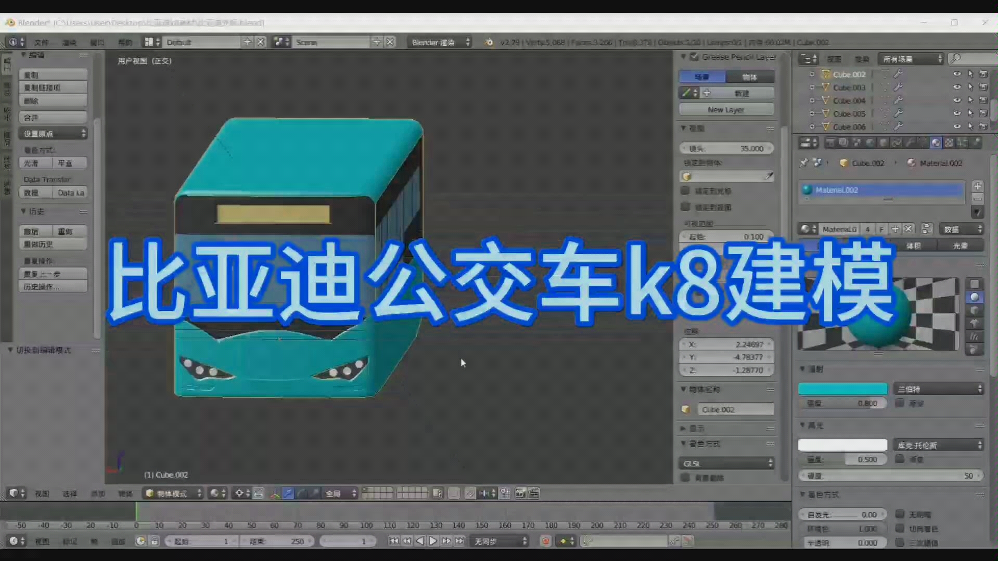Viewport: 998px width, 561px height.
Task: Open the Modifiers properties tab icon
Action: tap(910, 143)
